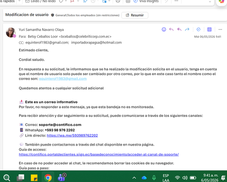Open the categorize tag dropdown arrow
Image resolution: width=227 pixels, height=182 pixels.
point(66,1)
